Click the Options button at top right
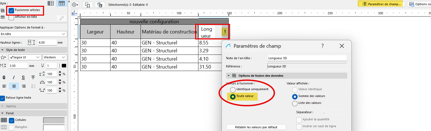The height and width of the screenshot is (131, 431). (x=419, y=4)
